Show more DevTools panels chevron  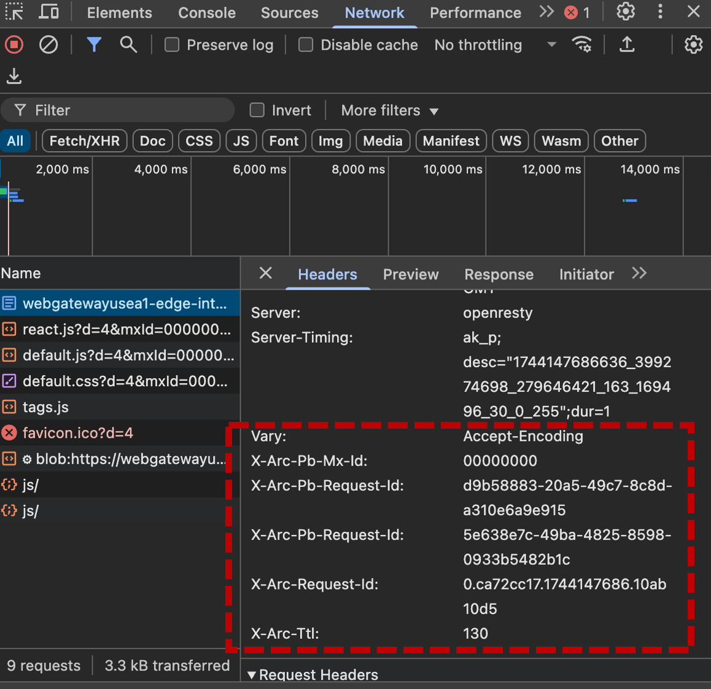(546, 12)
